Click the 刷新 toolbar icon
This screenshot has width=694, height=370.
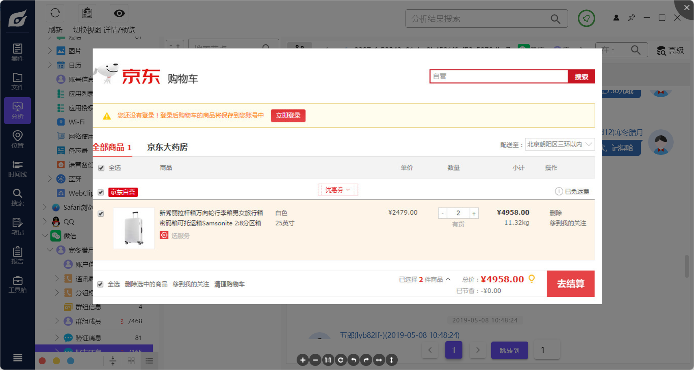pos(55,13)
